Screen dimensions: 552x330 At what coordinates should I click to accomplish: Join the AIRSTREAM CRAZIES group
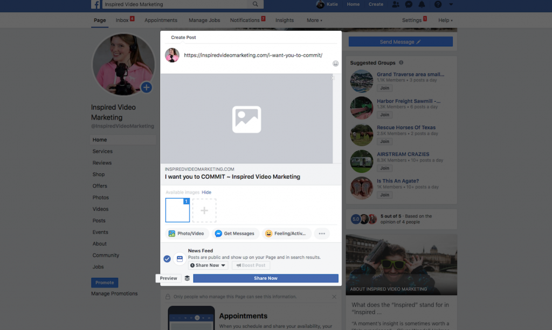[384, 168]
